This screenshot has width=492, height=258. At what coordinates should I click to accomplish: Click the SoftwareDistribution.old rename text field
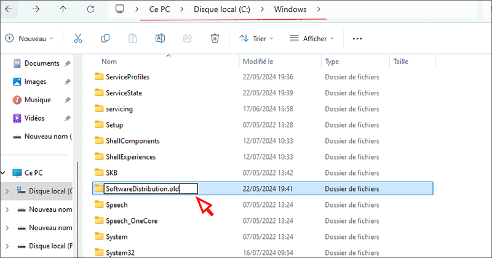click(x=149, y=189)
